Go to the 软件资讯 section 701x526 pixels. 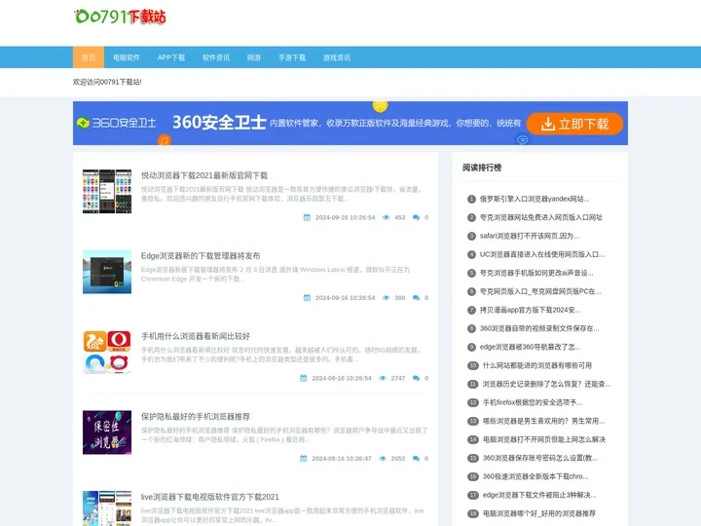click(216, 57)
